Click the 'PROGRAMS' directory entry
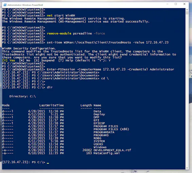This screenshot has width=192, height=173. tap(101, 135)
